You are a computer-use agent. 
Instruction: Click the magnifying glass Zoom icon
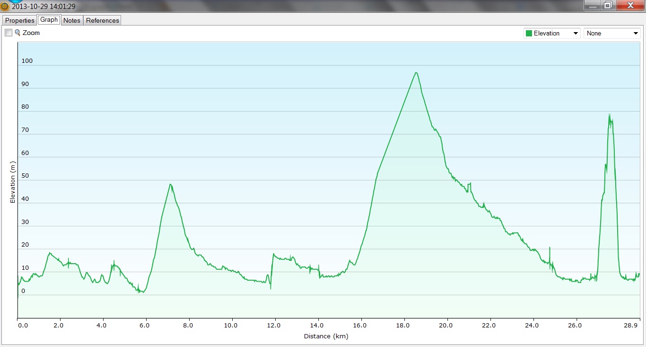(17, 33)
